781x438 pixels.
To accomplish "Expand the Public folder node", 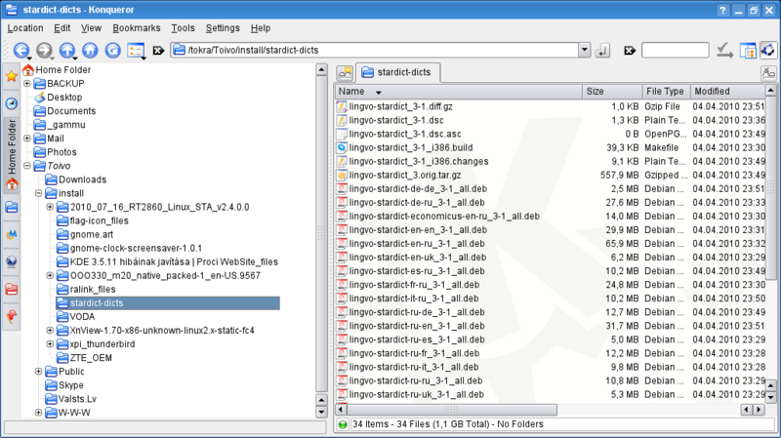I will [38, 372].
